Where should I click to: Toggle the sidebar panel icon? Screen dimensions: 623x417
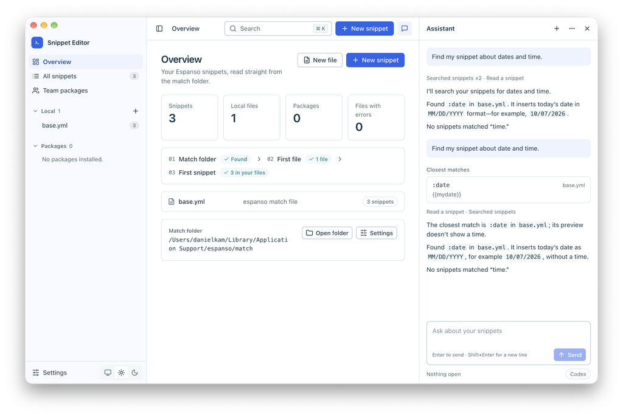[159, 29]
